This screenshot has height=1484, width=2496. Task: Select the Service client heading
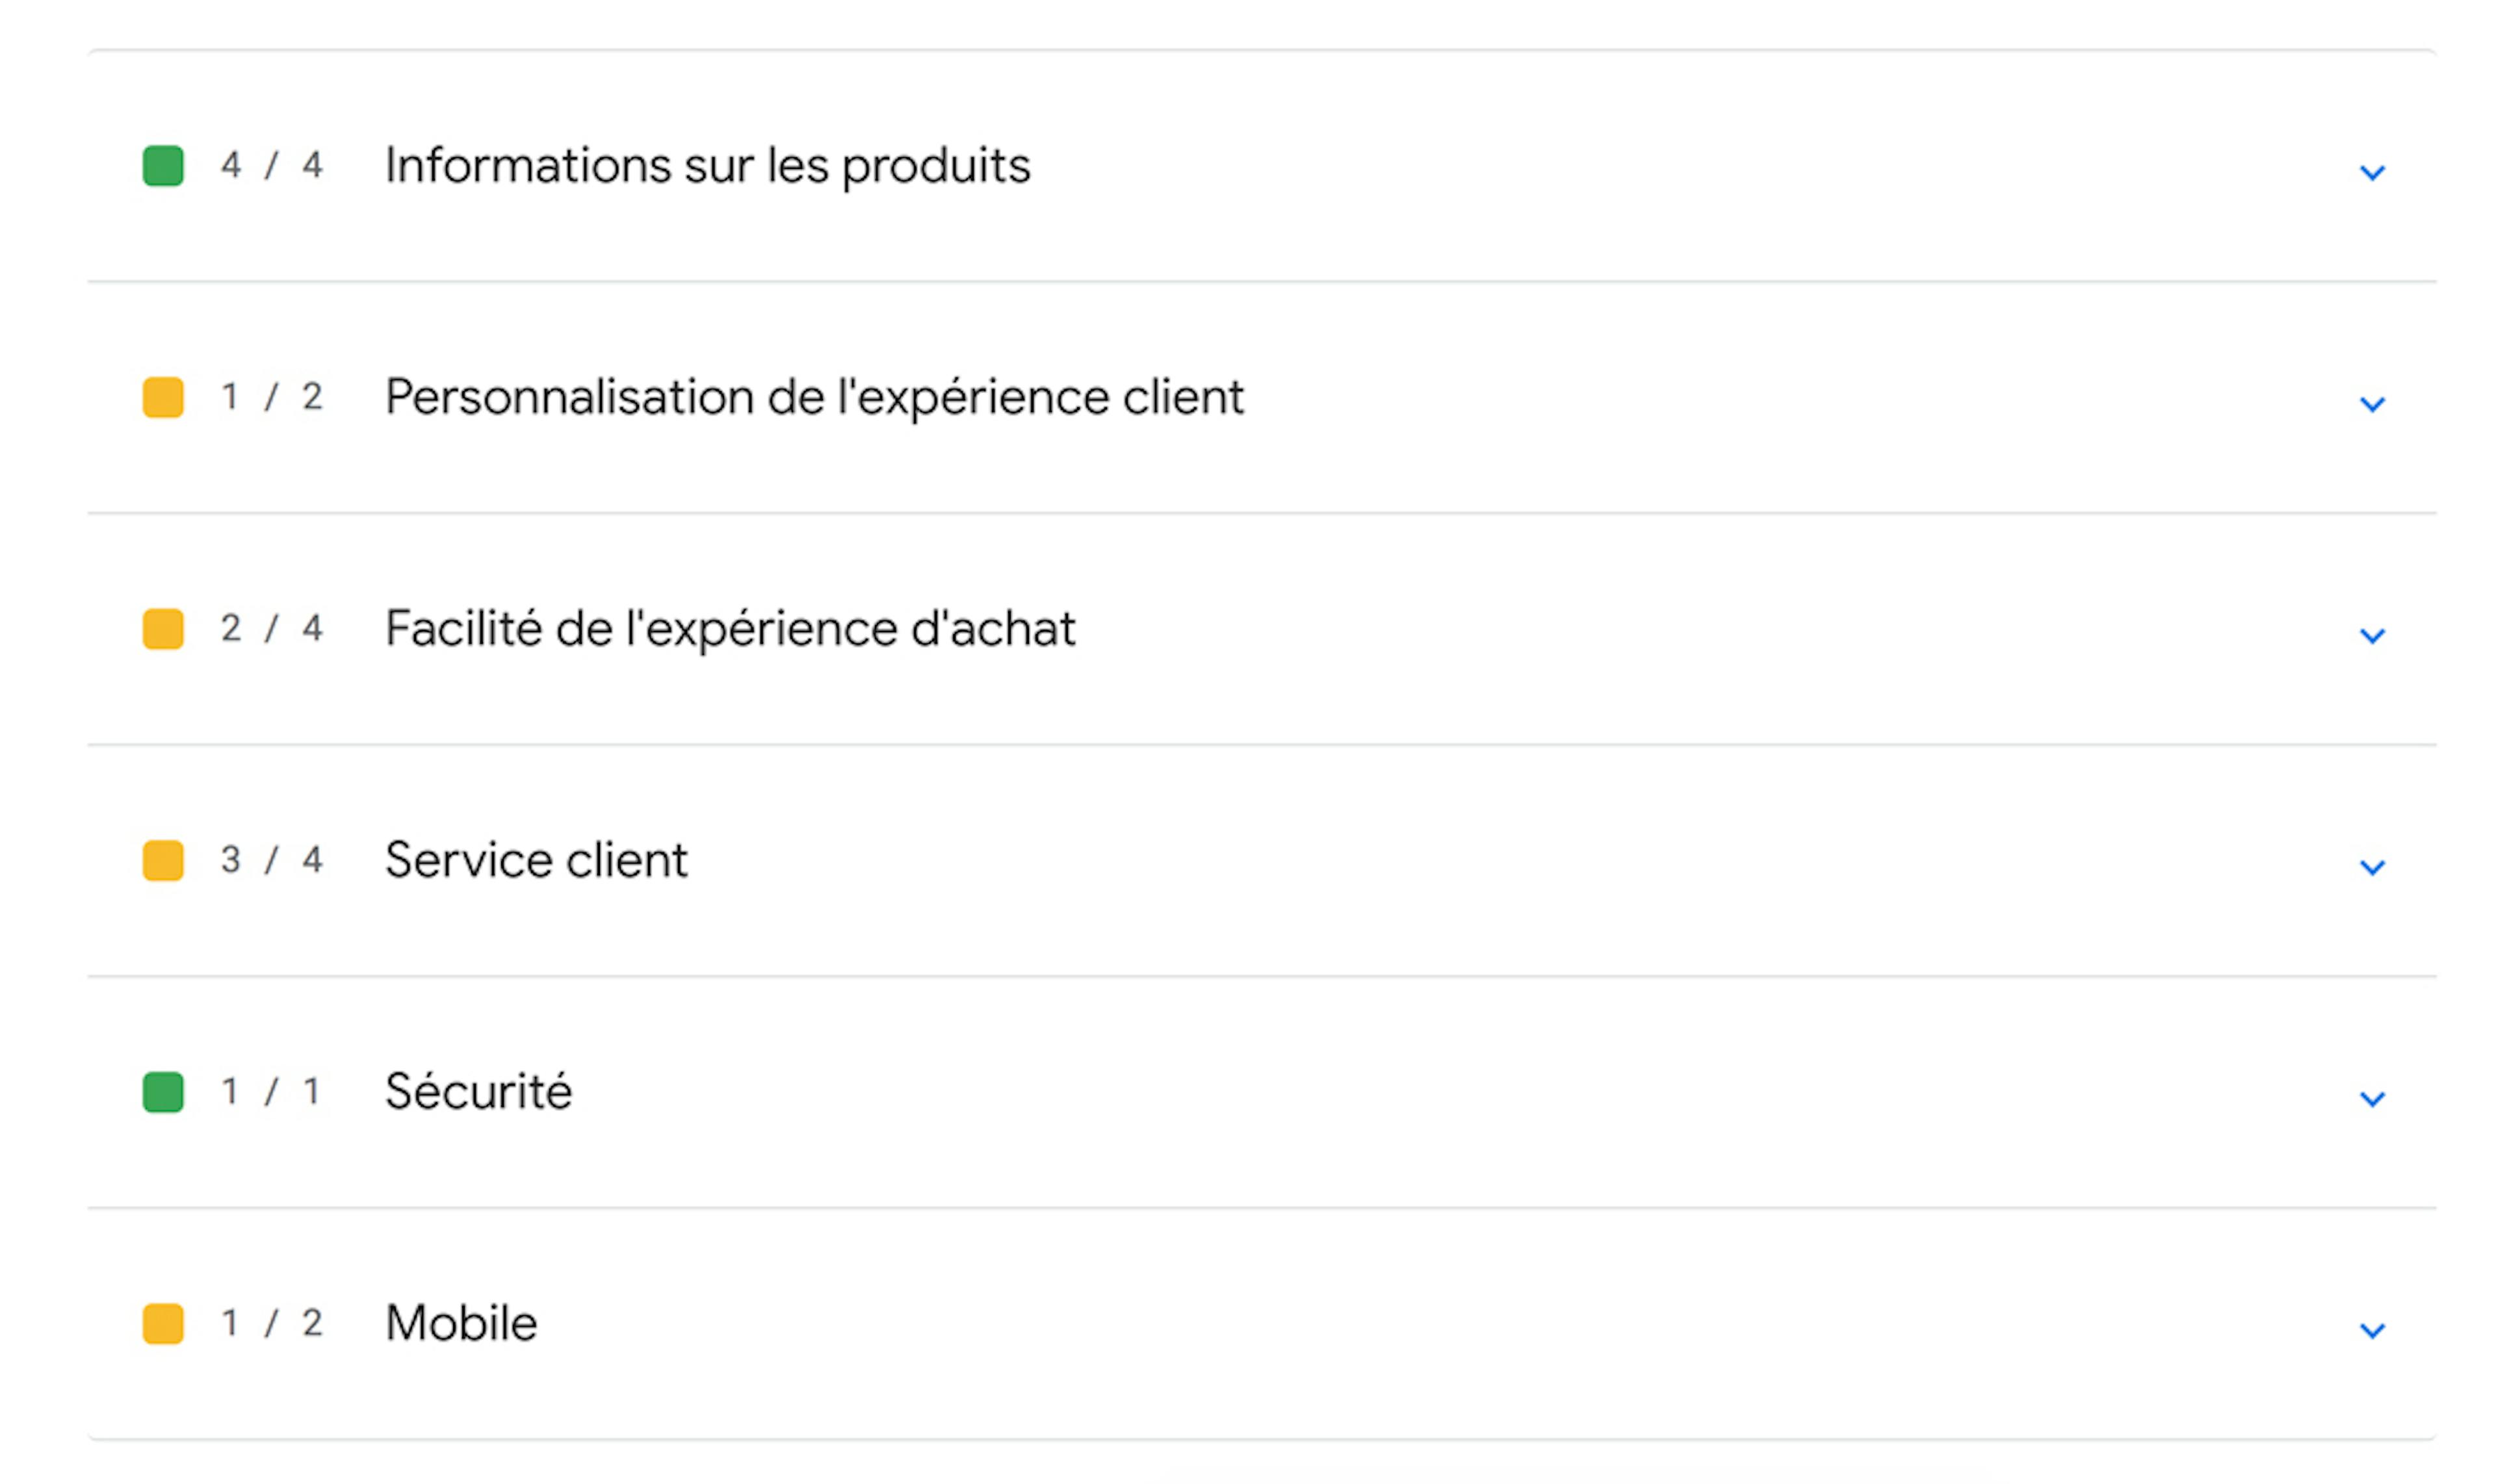coord(536,860)
